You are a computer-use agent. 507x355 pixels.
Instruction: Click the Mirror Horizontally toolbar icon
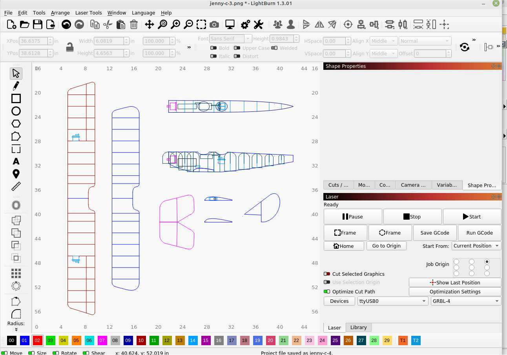click(x=319, y=24)
